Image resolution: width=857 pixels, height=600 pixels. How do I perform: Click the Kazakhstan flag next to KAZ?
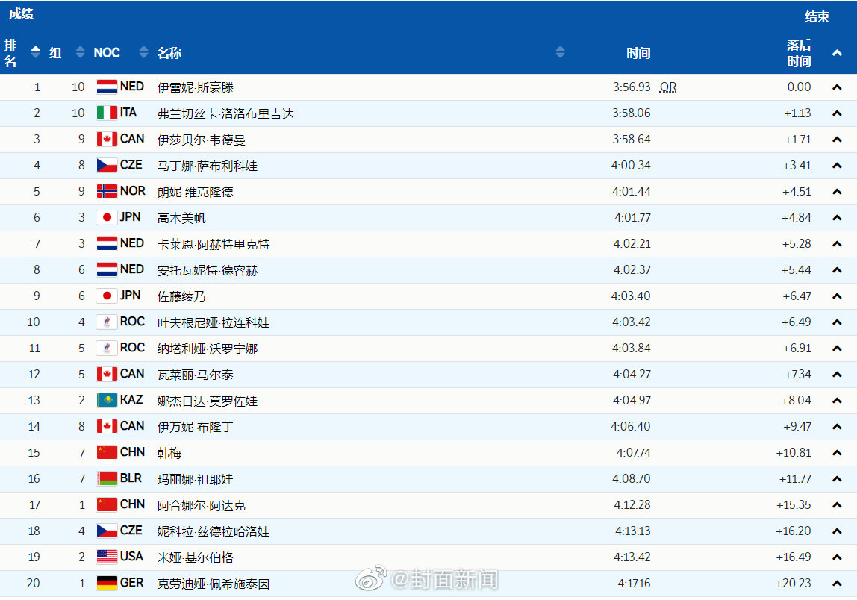[x=107, y=401]
